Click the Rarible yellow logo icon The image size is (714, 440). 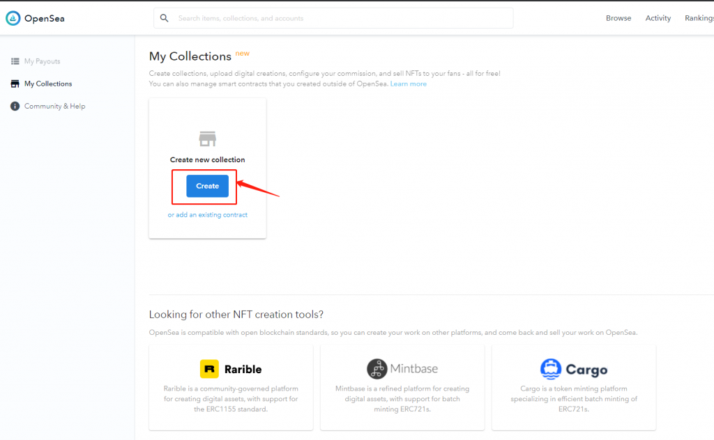click(209, 369)
